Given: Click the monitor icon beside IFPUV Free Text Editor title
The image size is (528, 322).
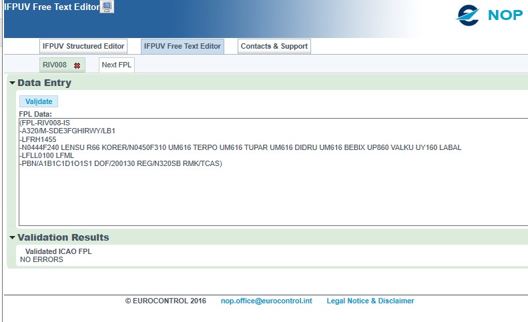Looking at the screenshot, I should [x=107, y=7].
